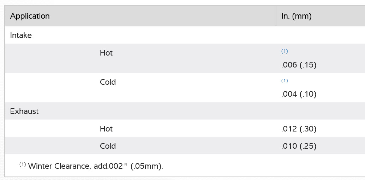Click the footnote link in Intake Cold row
Image resolution: width=365 pixels, height=180 pixels.
pos(285,81)
